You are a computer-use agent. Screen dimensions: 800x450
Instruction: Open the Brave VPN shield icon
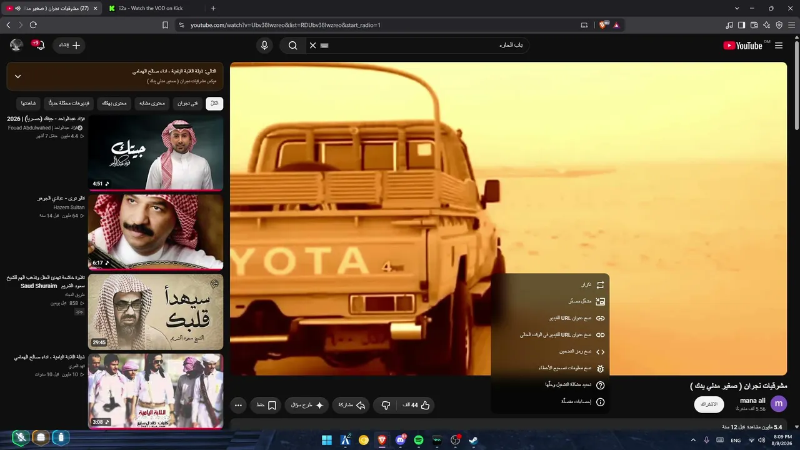tap(779, 25)
